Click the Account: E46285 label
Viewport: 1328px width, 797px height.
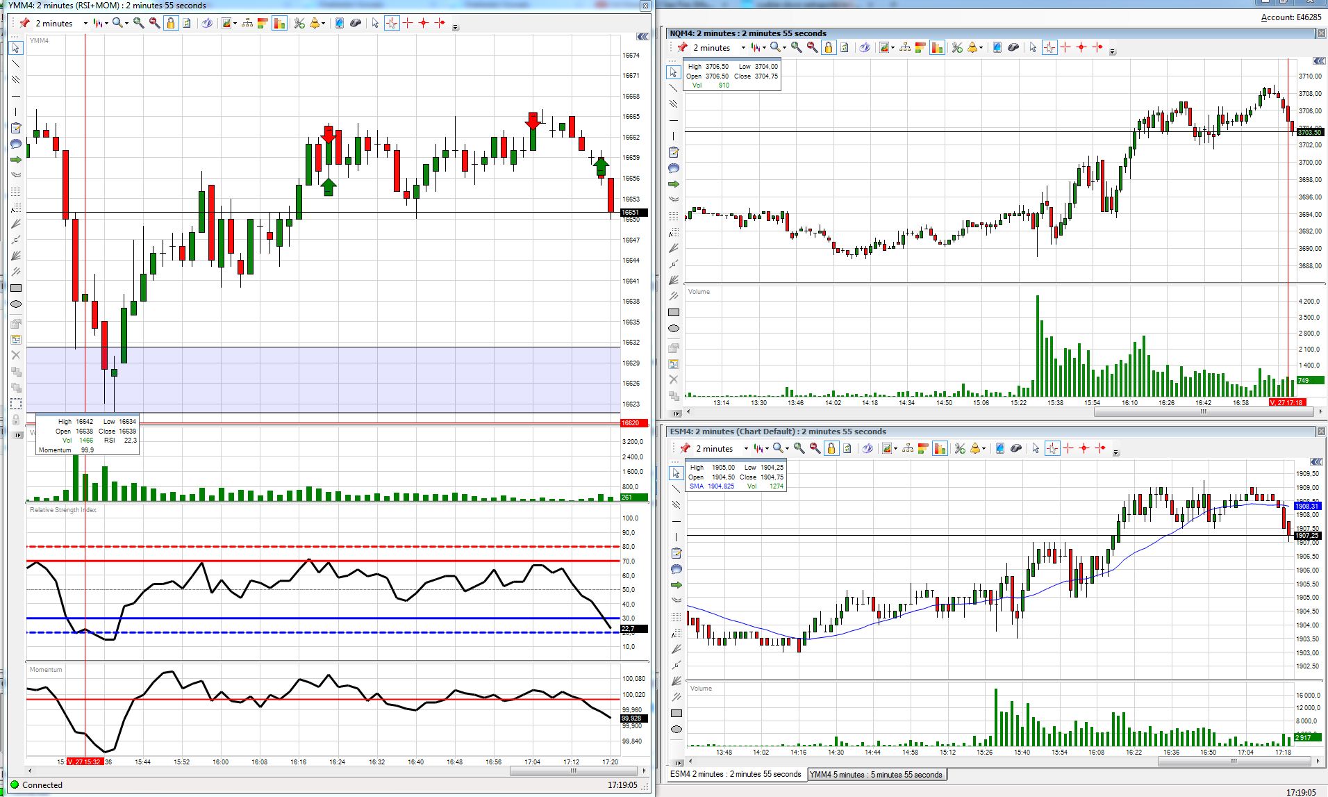[x=1290, y=17]
